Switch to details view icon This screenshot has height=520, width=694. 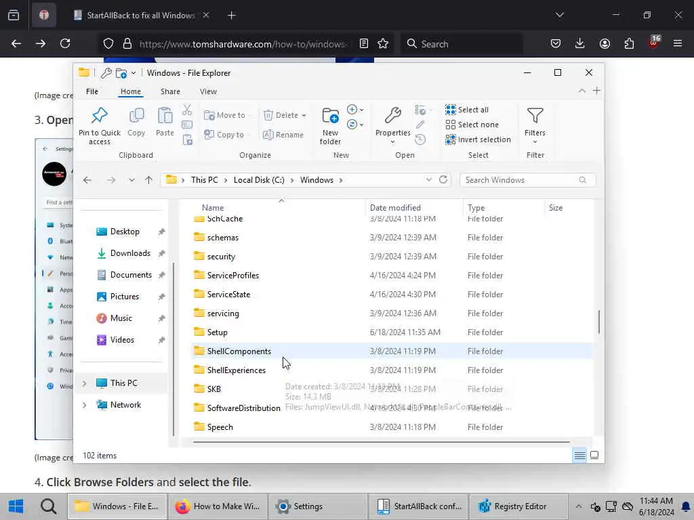[x=580, y=456]
